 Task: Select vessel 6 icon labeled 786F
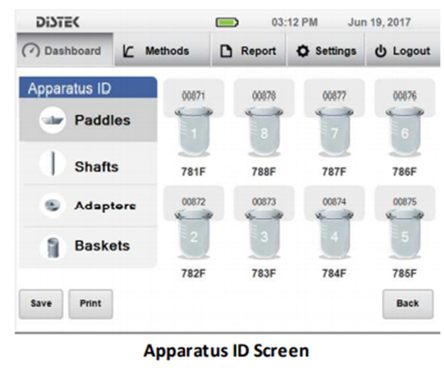point(404,133)
